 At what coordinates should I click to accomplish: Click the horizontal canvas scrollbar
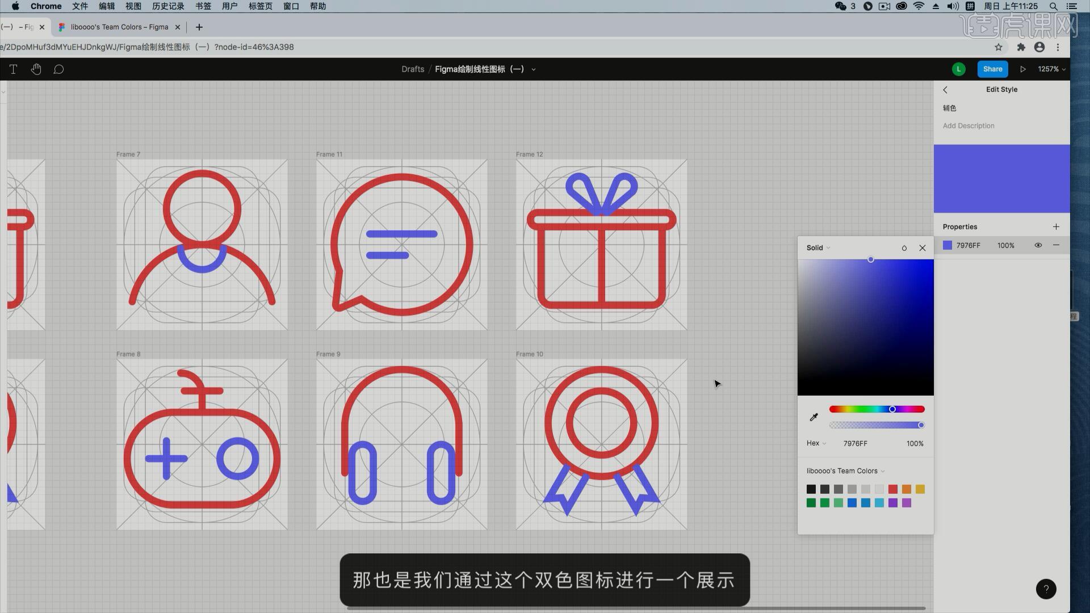pos(636,608)
